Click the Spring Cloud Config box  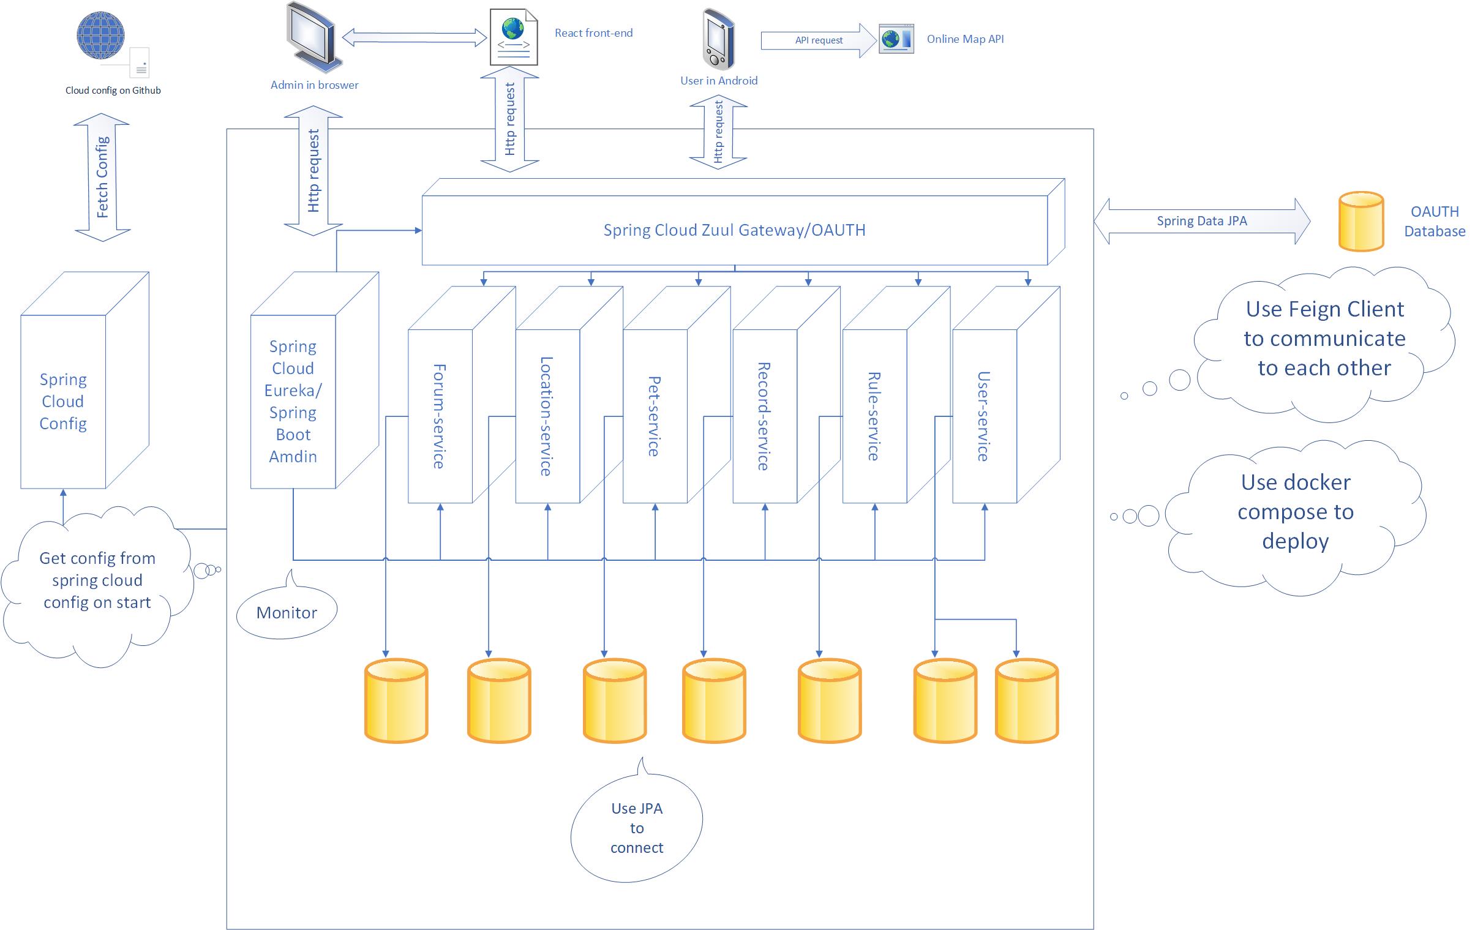63,401
